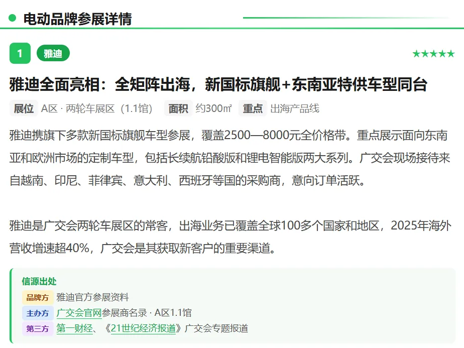The height and width of the screenshot is (348, 464).
Task: Open the 21世纪经济报道 link
Action: point(143,328)
